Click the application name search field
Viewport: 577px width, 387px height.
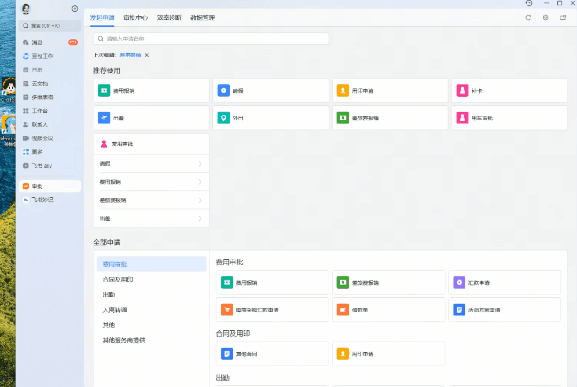[x=211, y=38]
